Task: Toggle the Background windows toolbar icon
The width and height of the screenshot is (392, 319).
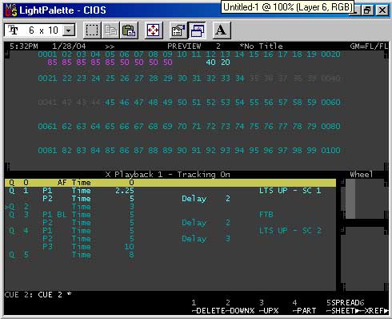Action: point(198,30)
